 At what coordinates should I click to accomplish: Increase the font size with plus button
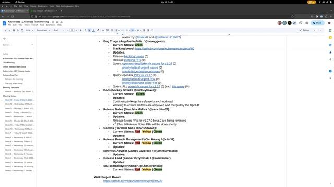(x=76, y=30)
